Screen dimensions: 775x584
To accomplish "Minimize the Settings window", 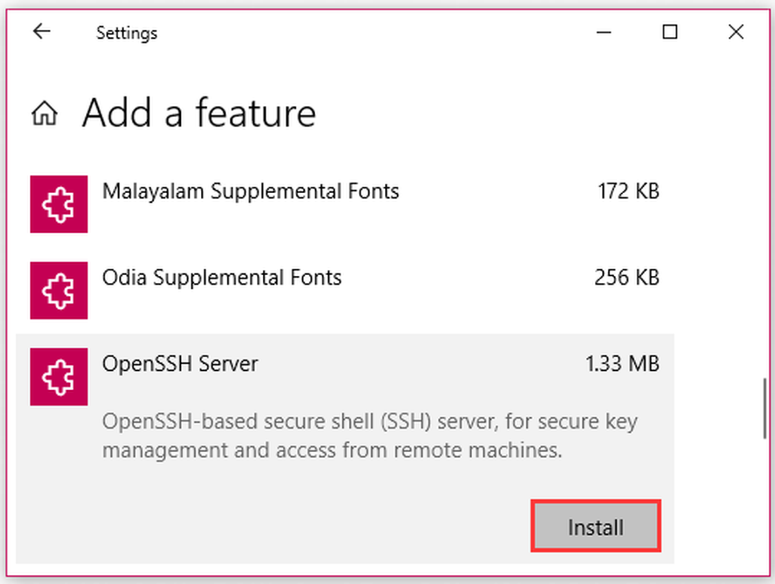I will coord(605,32).
